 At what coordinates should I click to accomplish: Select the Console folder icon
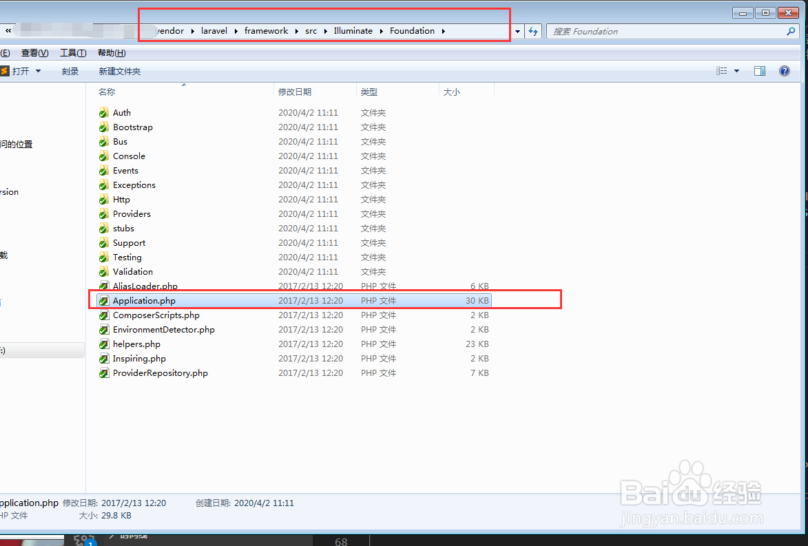point(103,156)
